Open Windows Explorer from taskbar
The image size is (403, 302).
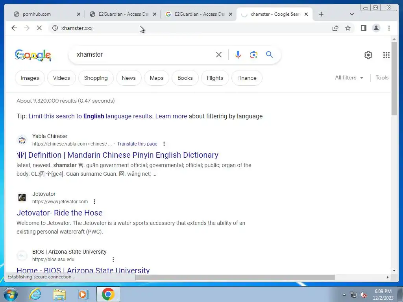point(59,294)
